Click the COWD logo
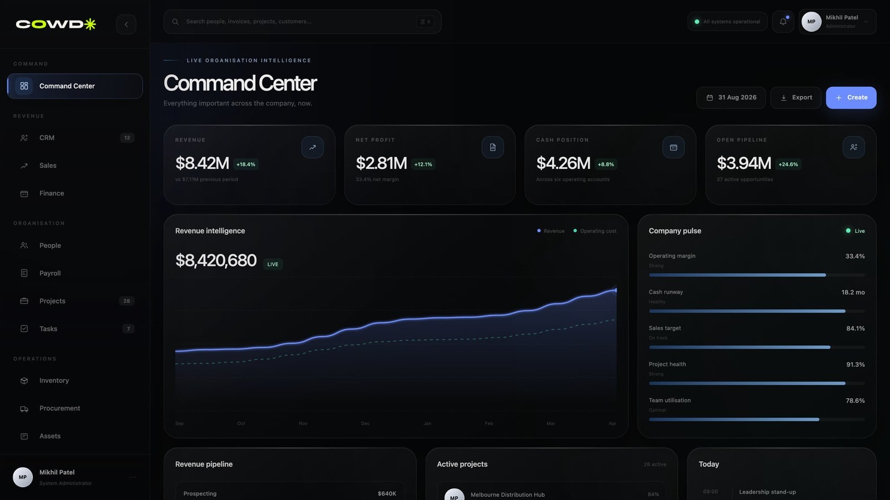Screen dimensions: 890x500 click(56, 24)
